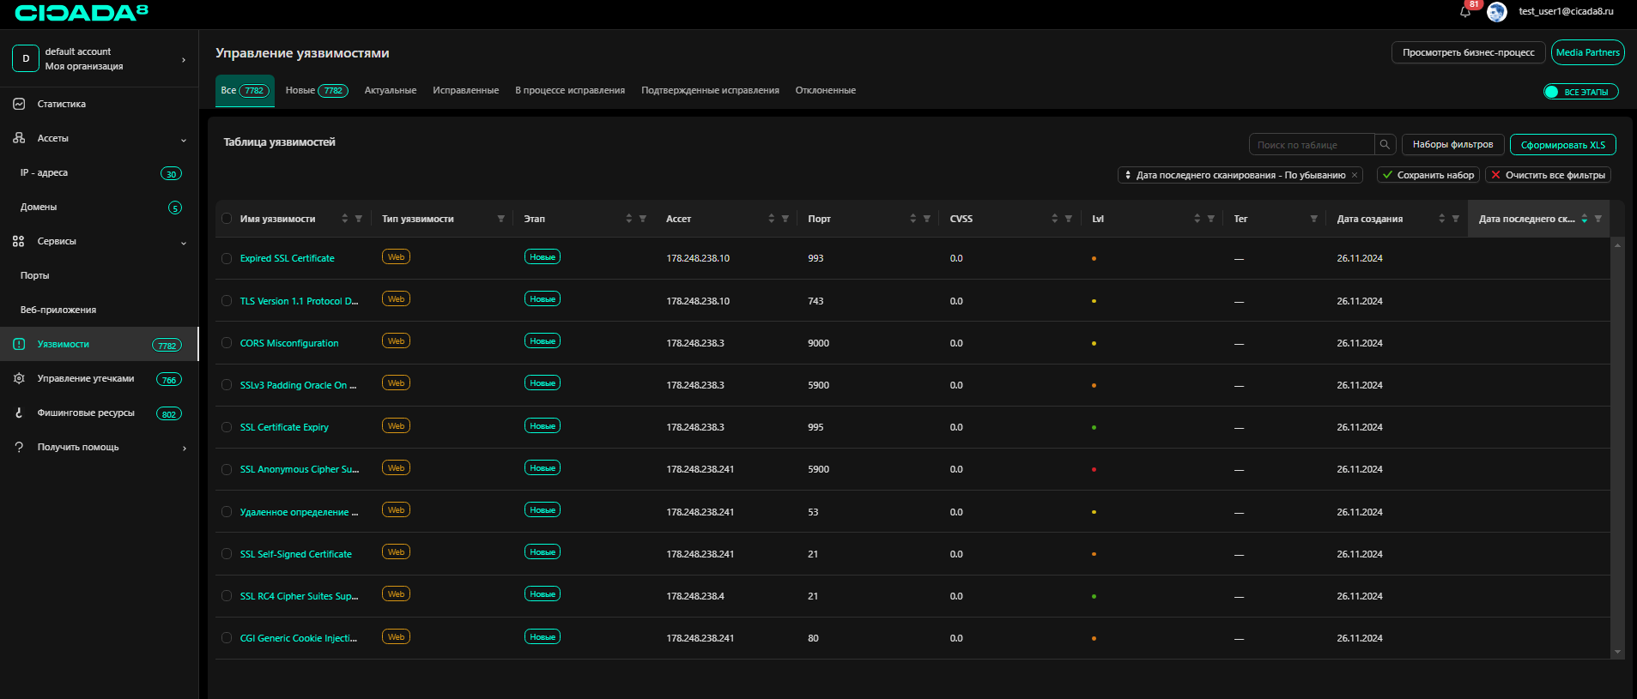Image resolution: width=1637 pixels, height=699 pixels.
Task: Open the Веб-приложения sidebar item
Action: (x=99, y=310)
